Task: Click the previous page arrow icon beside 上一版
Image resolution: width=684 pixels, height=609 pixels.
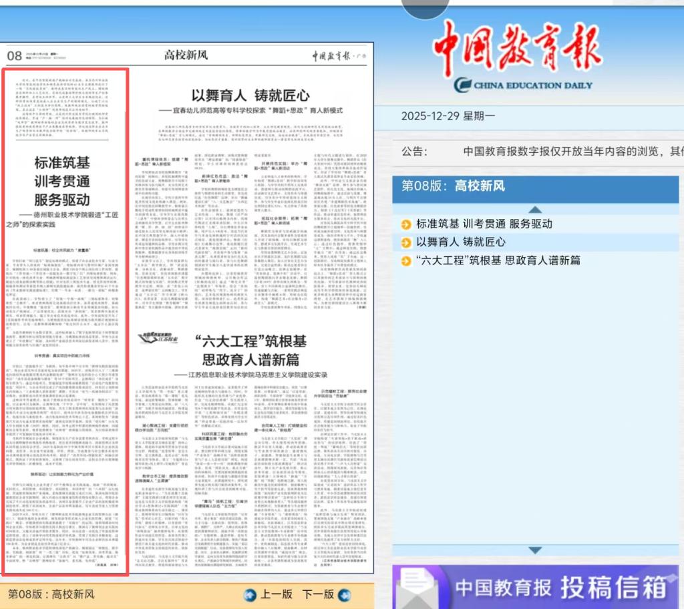Action: pyautogui.click(x=250, y=594)
